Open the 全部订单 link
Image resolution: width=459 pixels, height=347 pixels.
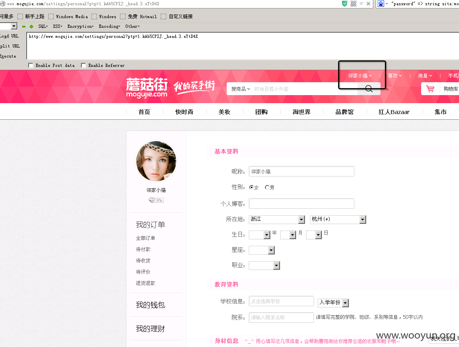click(145, 238)
